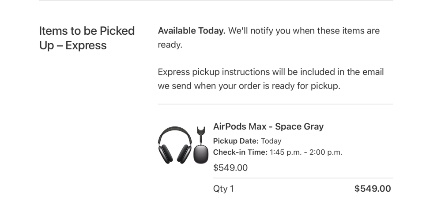Click the ready for pickup text line
The image size is (441, 204).
click(x=249, y=86)
